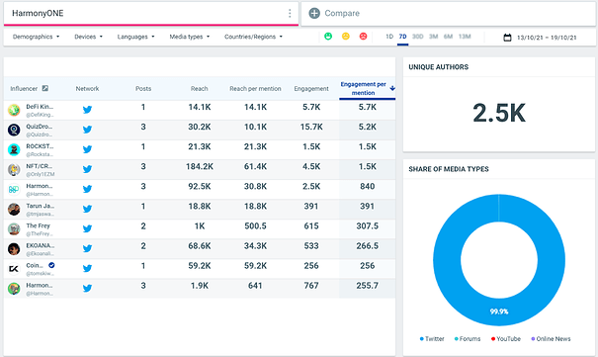Toggle Forums legend in media types chart
The height and width of the screenshot is (357, 598).
(468, 338)
